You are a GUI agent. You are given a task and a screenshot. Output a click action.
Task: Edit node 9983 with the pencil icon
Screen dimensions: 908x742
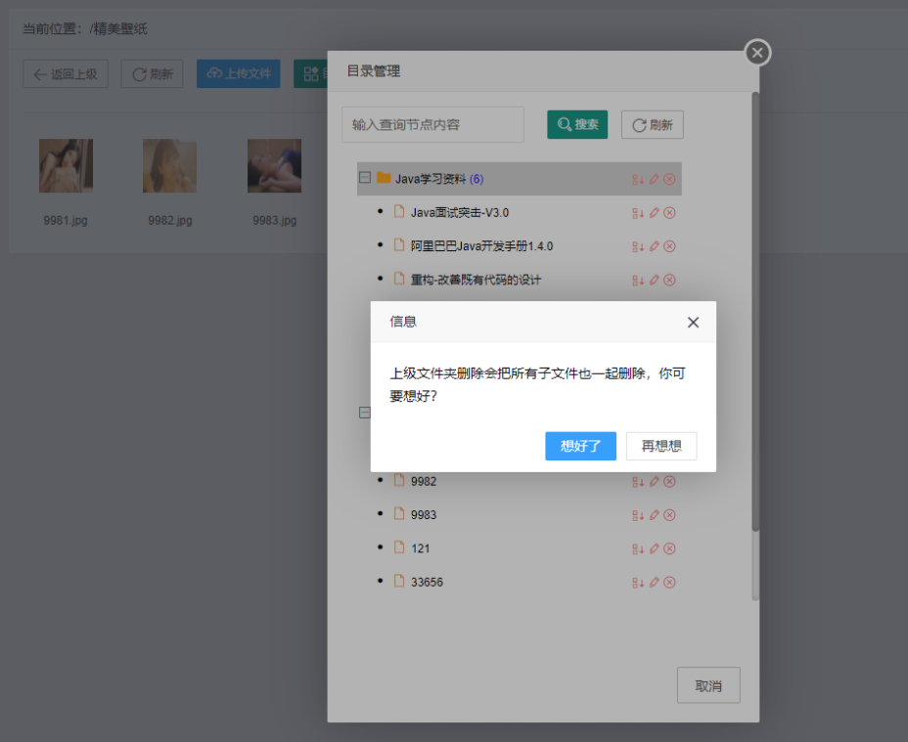tap(654, 514)
